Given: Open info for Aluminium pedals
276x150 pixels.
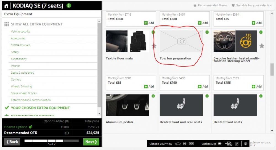Looking at the screenshot, I should 153,96.
